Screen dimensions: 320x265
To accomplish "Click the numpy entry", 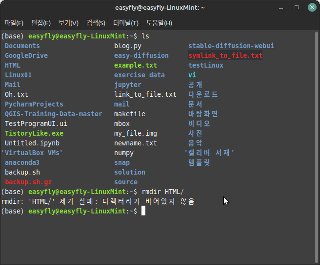I will tap(124, 153).
